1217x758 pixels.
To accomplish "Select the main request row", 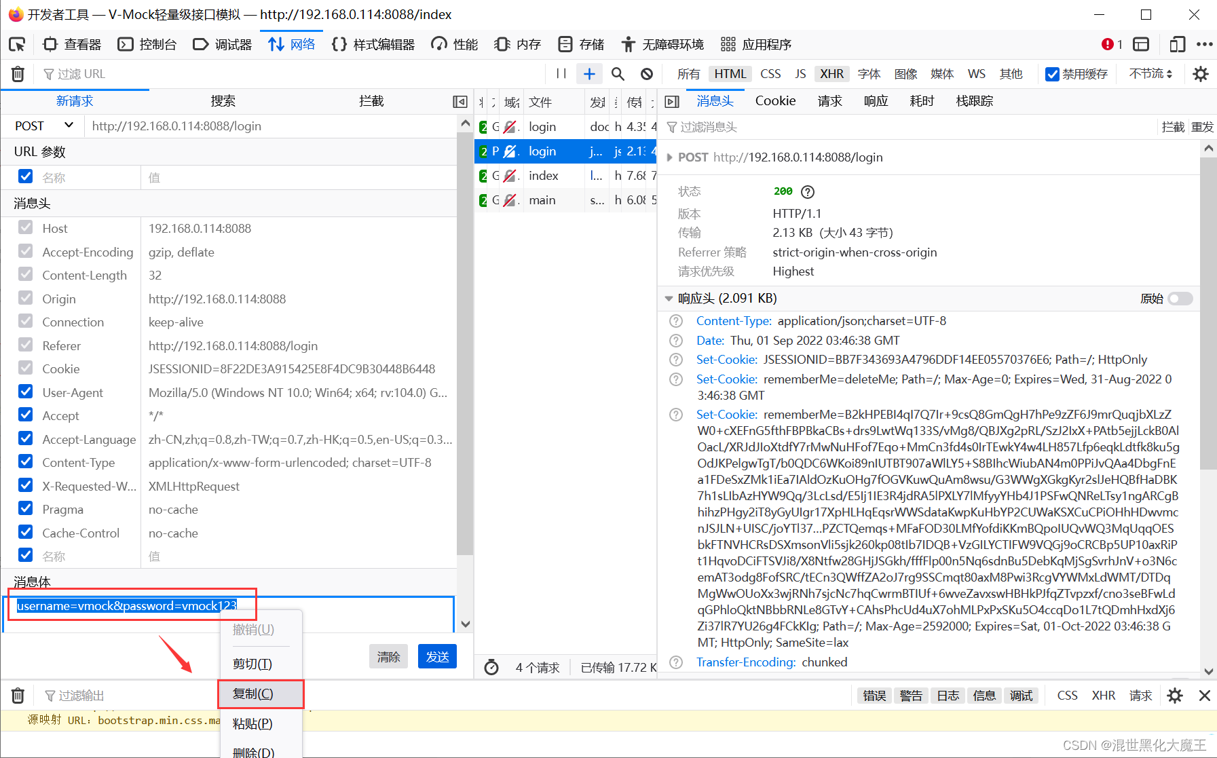I will (567, 200).
